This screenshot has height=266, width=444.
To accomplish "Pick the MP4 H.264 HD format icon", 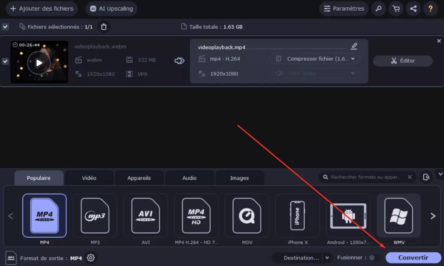I will point(196,215).
